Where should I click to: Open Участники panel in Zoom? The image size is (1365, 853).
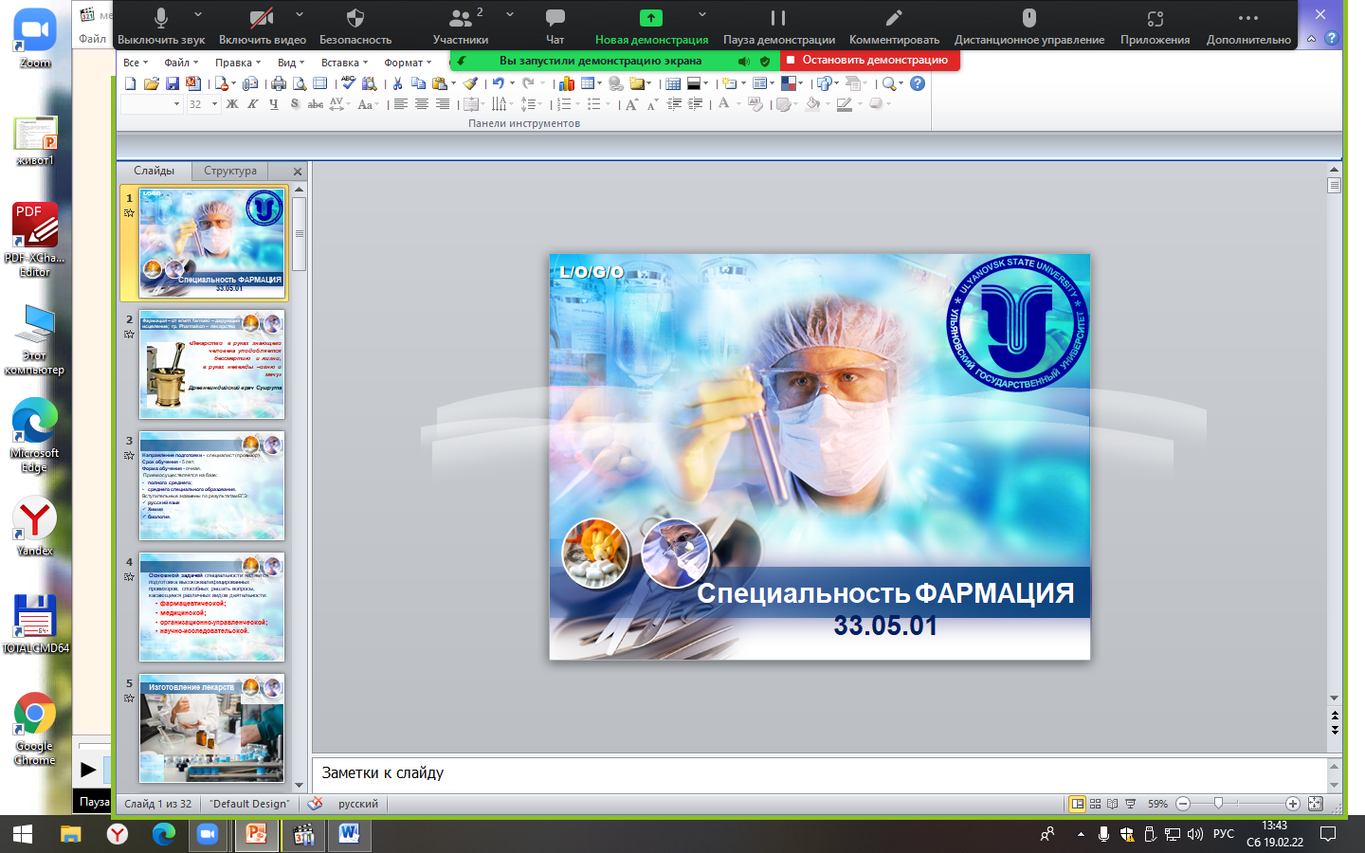[461, 26]
